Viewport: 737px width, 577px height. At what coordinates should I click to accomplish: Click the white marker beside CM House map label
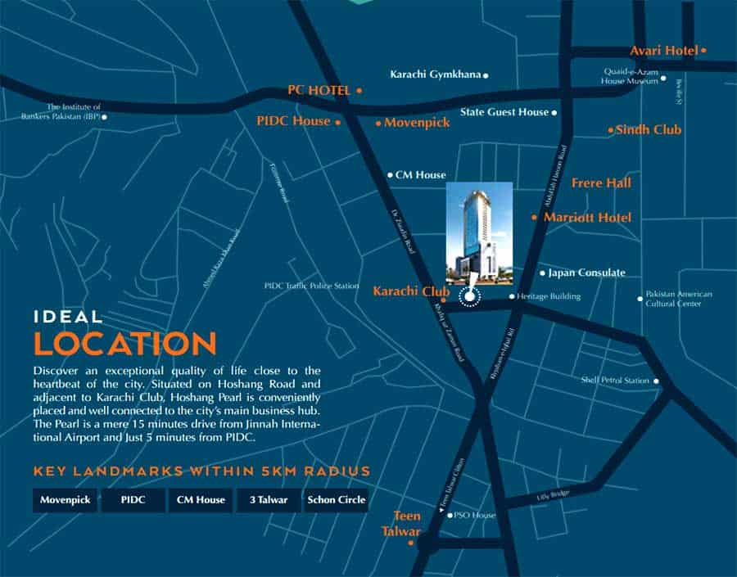[x=390, y=175]
